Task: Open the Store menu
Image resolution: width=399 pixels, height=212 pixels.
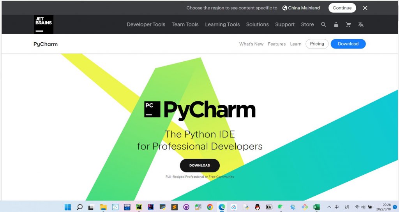Action: [307, 24]
